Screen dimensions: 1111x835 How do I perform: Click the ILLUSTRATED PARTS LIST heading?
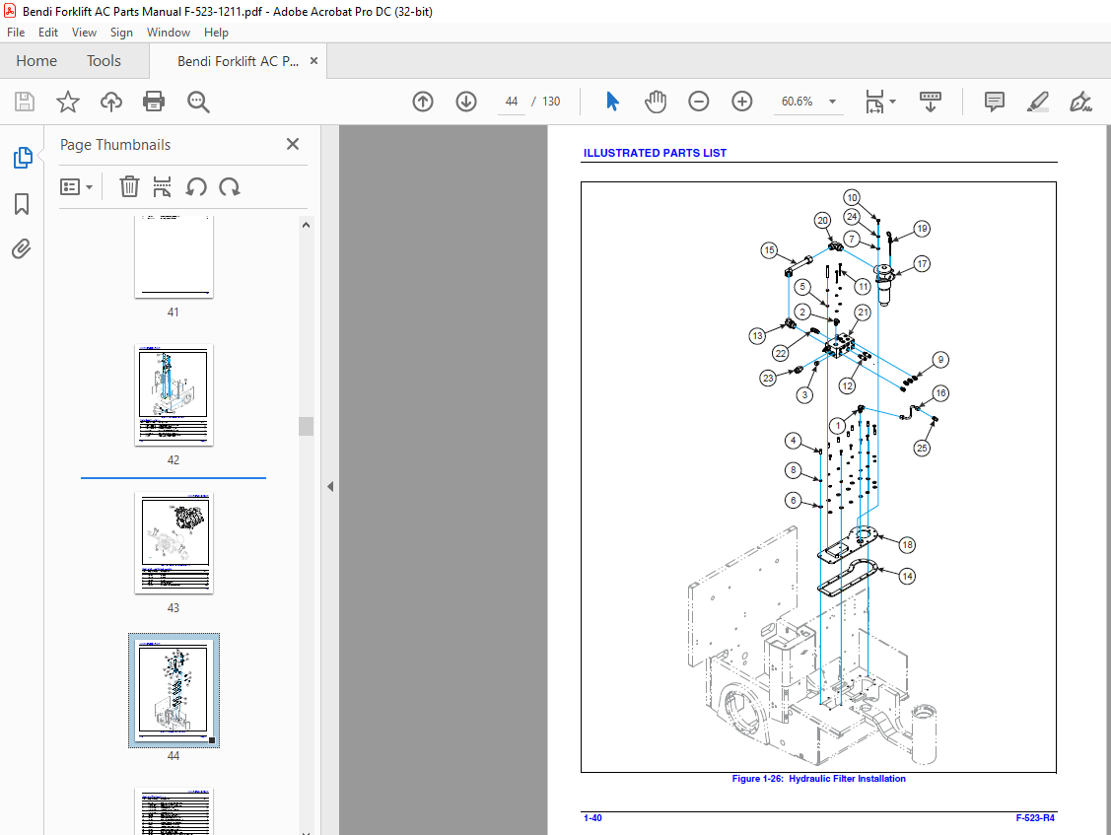coord(655,153)
